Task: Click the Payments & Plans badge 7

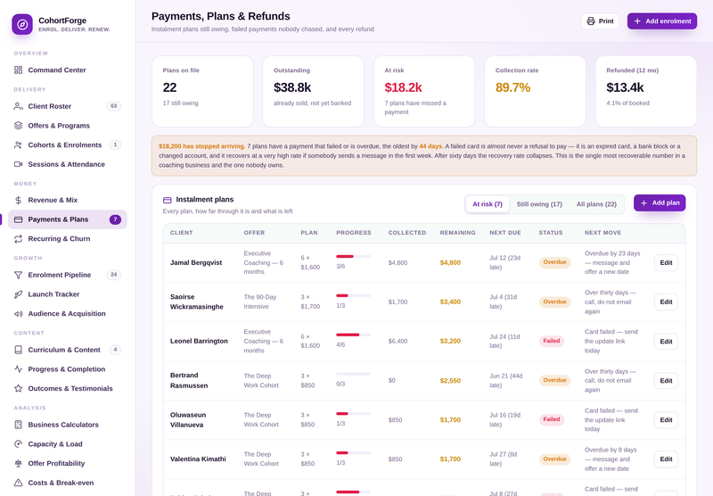Action: [115, 219]
